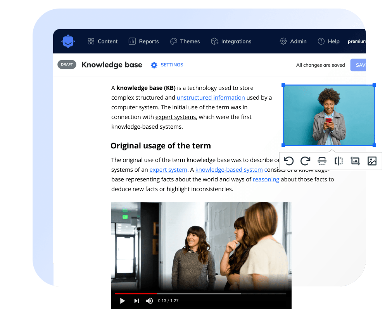Rotate the selected image counterclockwise

289,161
